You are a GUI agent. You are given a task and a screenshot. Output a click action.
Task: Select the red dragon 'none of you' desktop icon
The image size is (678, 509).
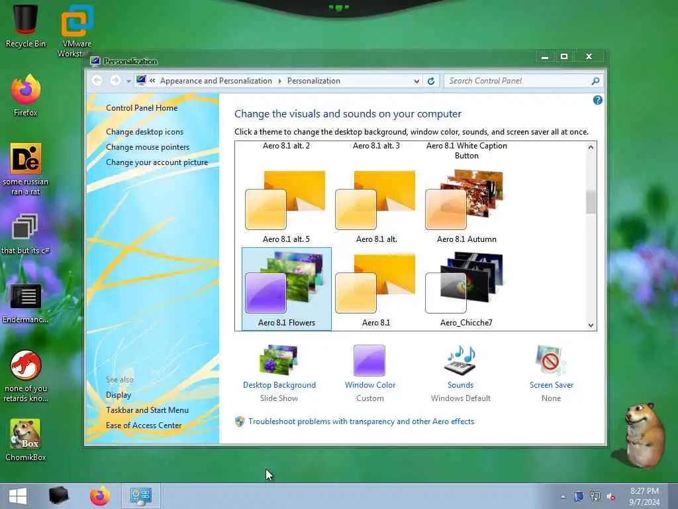click(26, 376)
